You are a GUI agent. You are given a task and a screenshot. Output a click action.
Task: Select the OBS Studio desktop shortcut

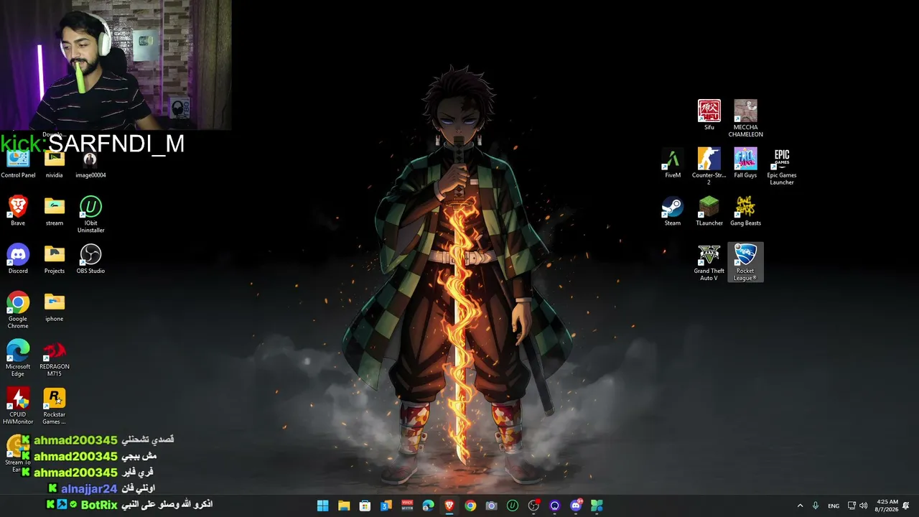pos(90,259)
